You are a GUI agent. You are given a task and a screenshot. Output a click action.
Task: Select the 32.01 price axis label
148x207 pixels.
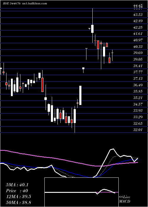(138, 130)
